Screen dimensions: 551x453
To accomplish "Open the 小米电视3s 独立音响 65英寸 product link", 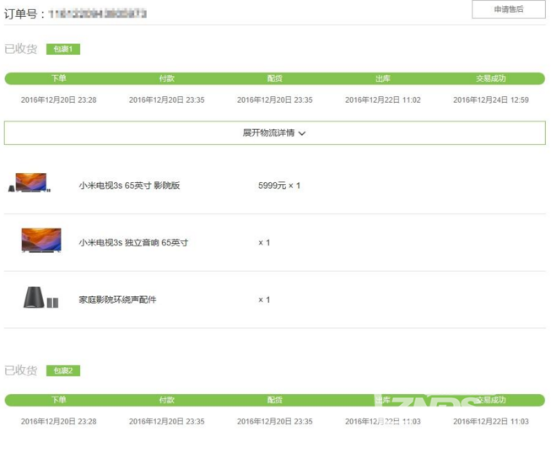I will [x=133, y=242].
